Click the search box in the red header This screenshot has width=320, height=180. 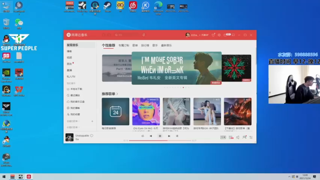(x=127, y=35)
